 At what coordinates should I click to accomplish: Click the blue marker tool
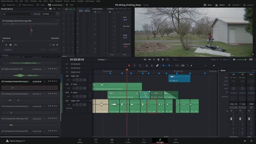169,66
